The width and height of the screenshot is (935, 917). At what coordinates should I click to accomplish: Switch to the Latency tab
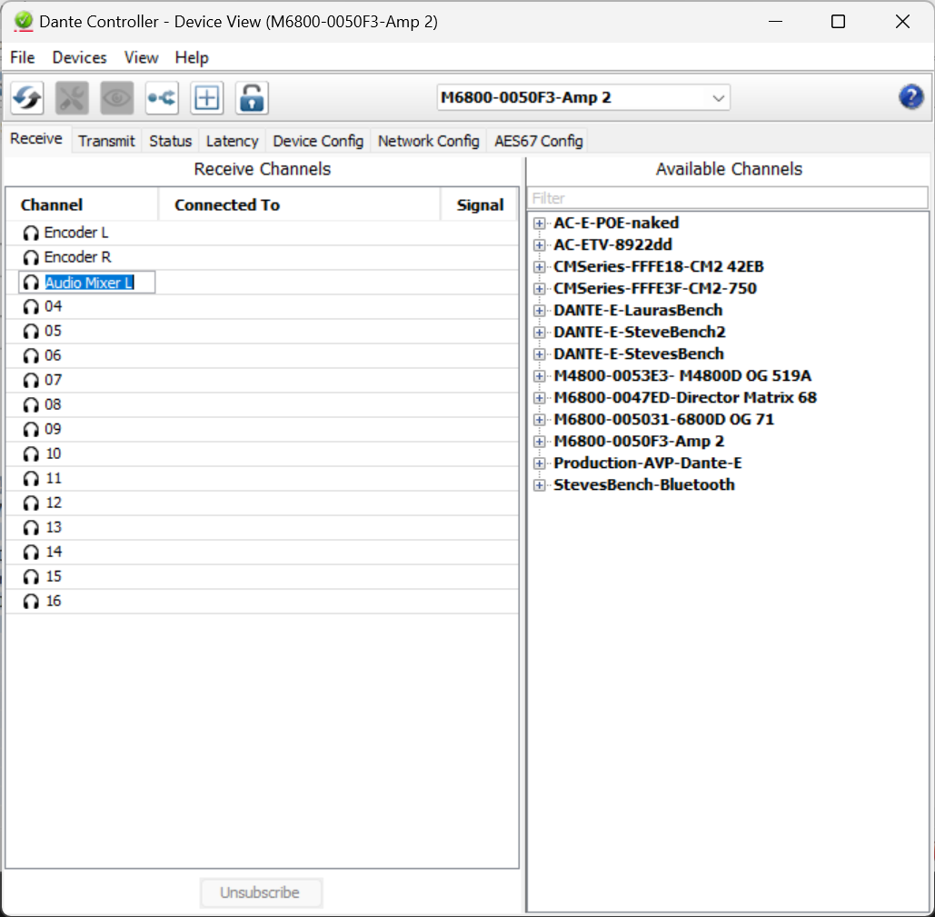[x=232, y=141]
